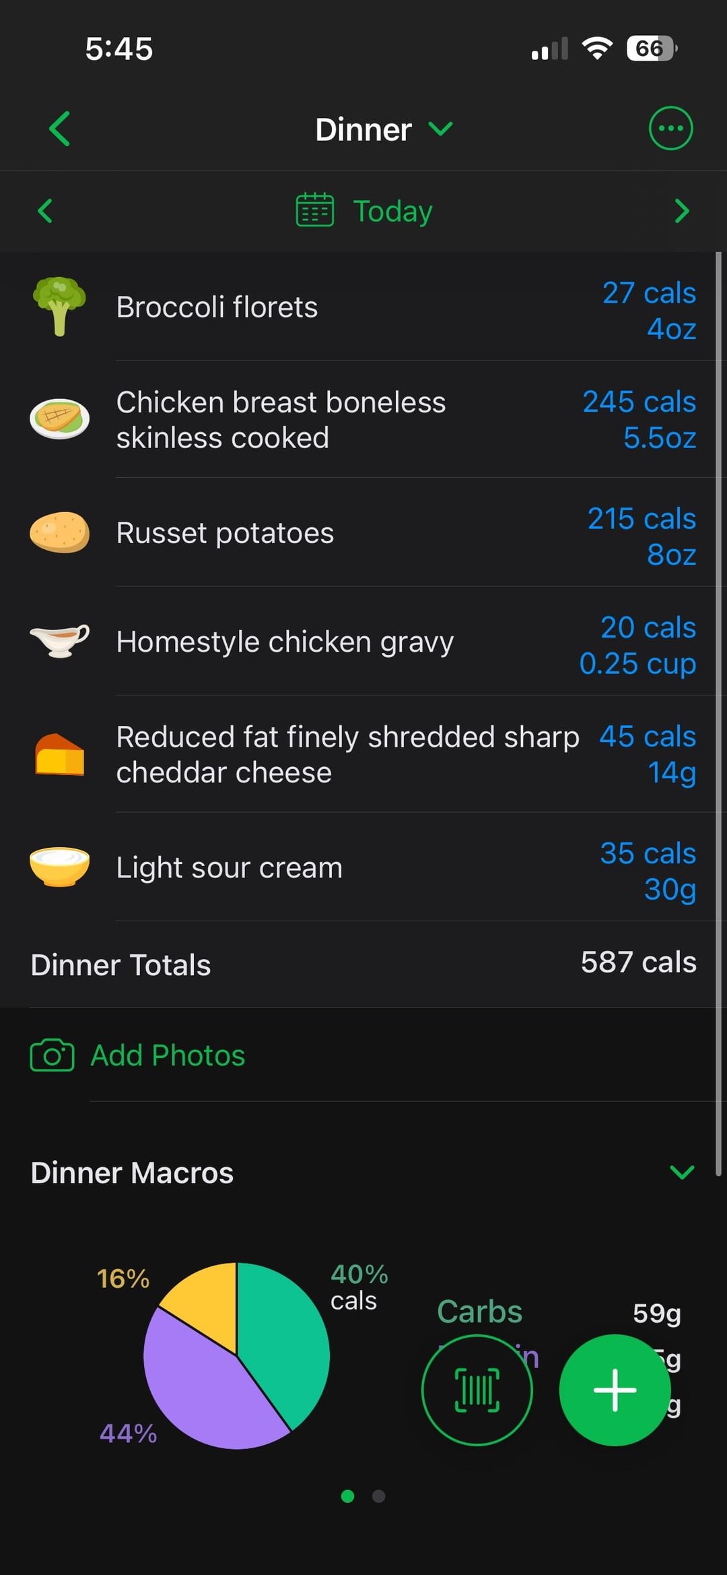
Task: Tap the Add Photos link
Action: [x=168, y=1055]
